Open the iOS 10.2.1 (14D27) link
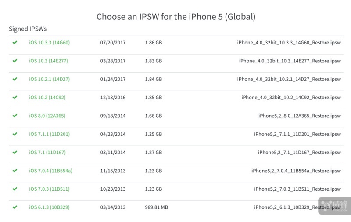The image size is (351, 222). (50, 79)
